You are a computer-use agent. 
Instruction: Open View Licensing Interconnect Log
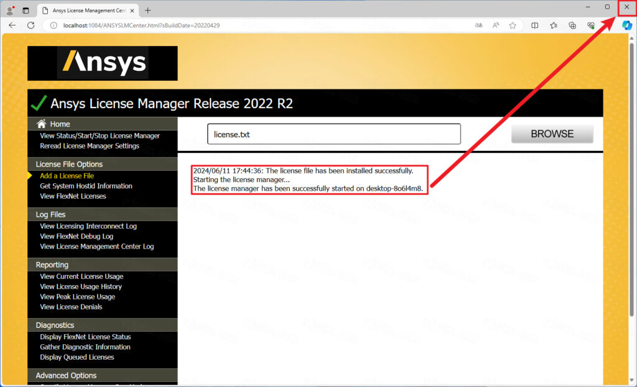click(88, 226)
